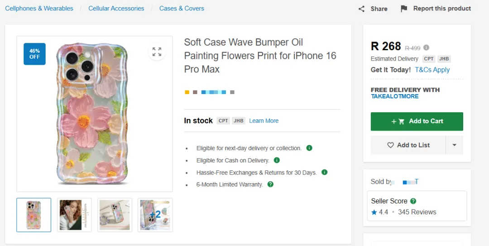
Task: Open the T&Cs Apply link
Action: pyautogui.click(x=432, y=70)
